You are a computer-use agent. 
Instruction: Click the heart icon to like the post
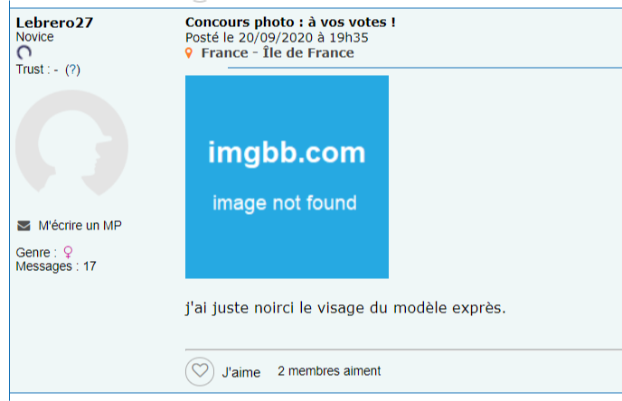(200, 371)
